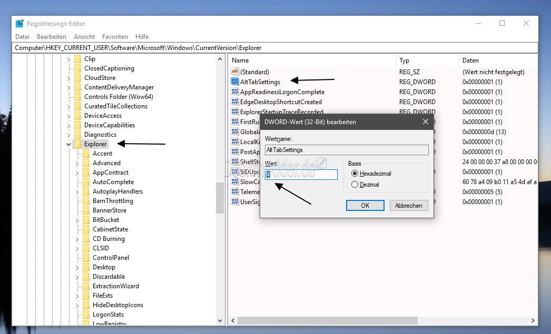Click the HideDesktopIcons folder icon
Image resolution: width=551 pixels, height=334 pixels.
tap(86, 305)
